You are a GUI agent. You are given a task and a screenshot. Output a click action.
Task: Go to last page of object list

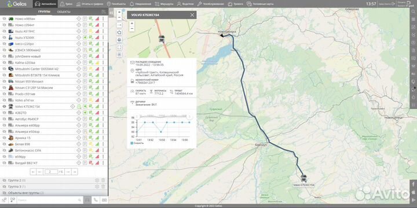(x=75, y=172)
